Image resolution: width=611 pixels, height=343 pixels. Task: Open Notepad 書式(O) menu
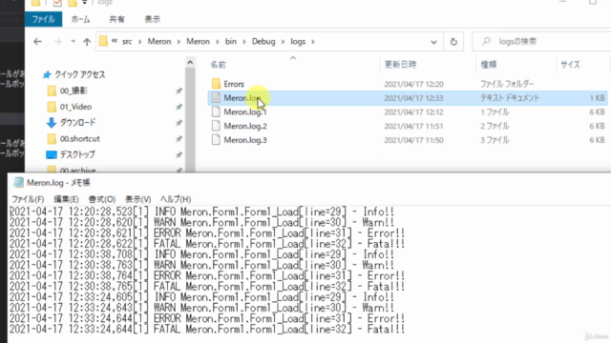point(102,199)
